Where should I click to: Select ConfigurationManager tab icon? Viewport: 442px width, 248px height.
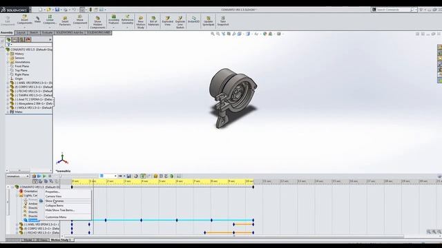21,40
